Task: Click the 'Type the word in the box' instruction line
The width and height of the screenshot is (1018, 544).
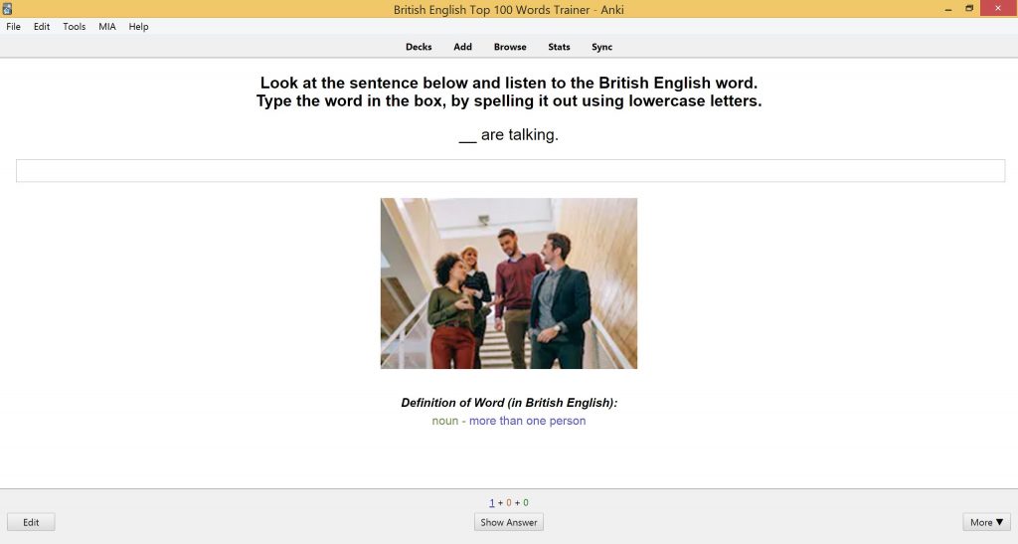Action: pyautogui.click(x=509, y=101)
